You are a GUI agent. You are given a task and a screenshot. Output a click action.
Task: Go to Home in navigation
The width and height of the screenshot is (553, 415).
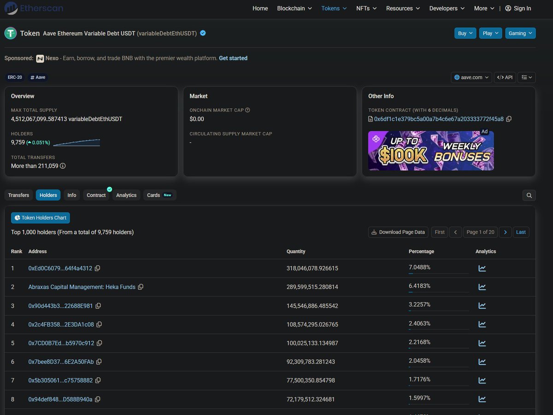pos(260,8)
